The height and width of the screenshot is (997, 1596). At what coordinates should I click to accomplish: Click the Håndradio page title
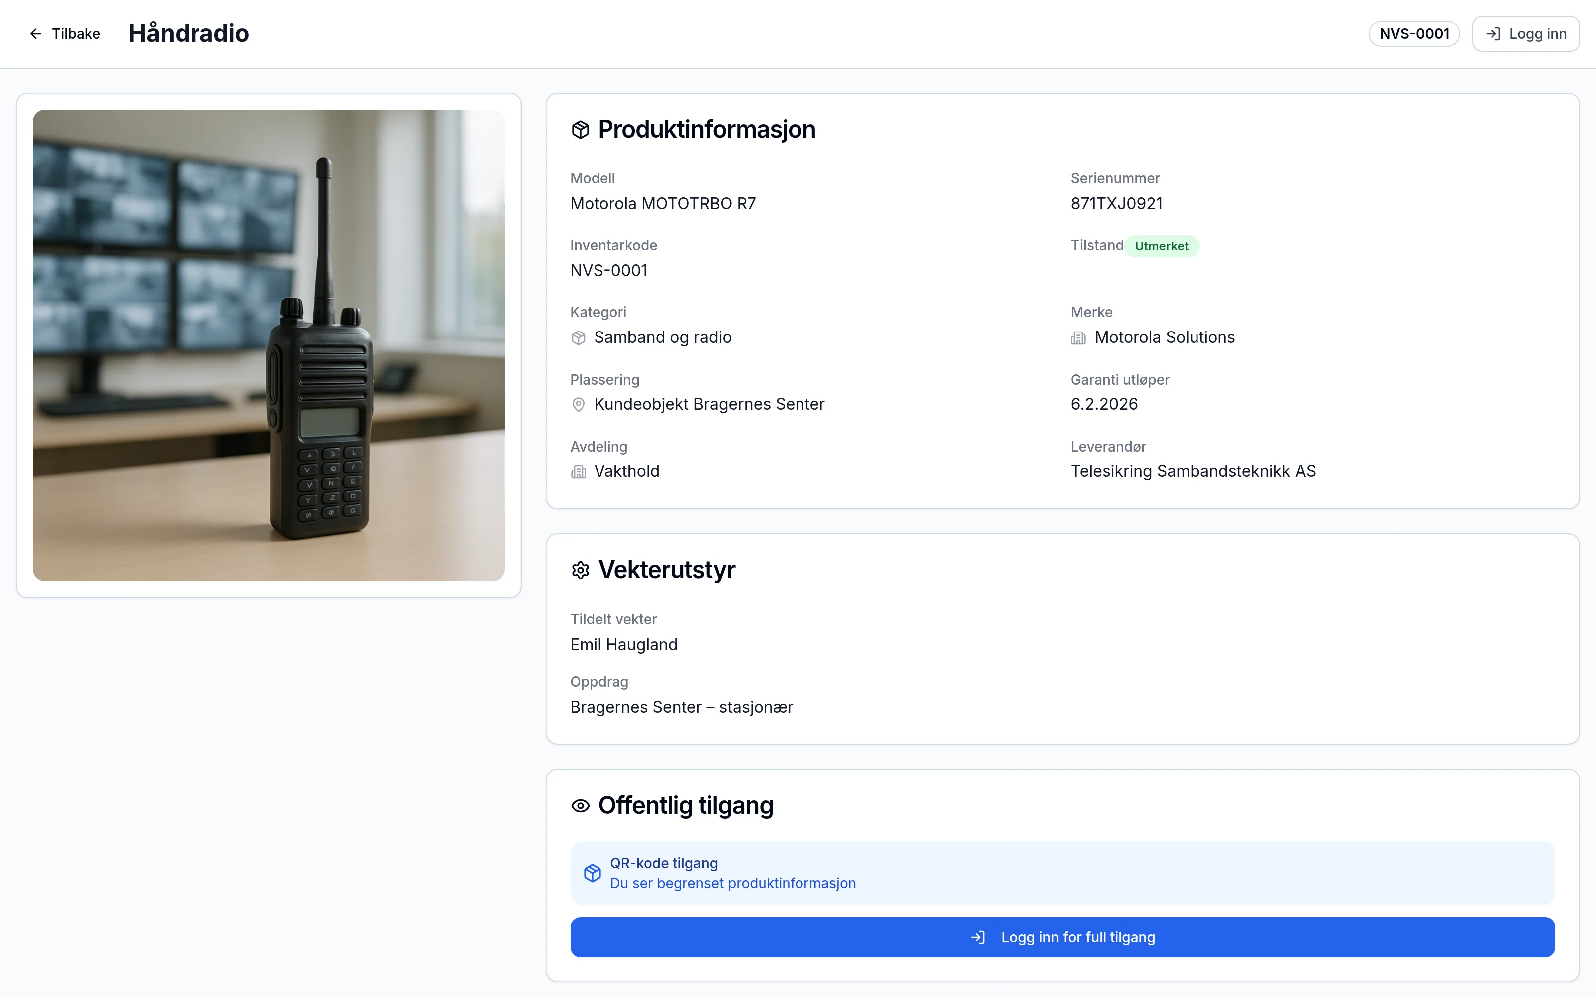(x=189, y=33)
